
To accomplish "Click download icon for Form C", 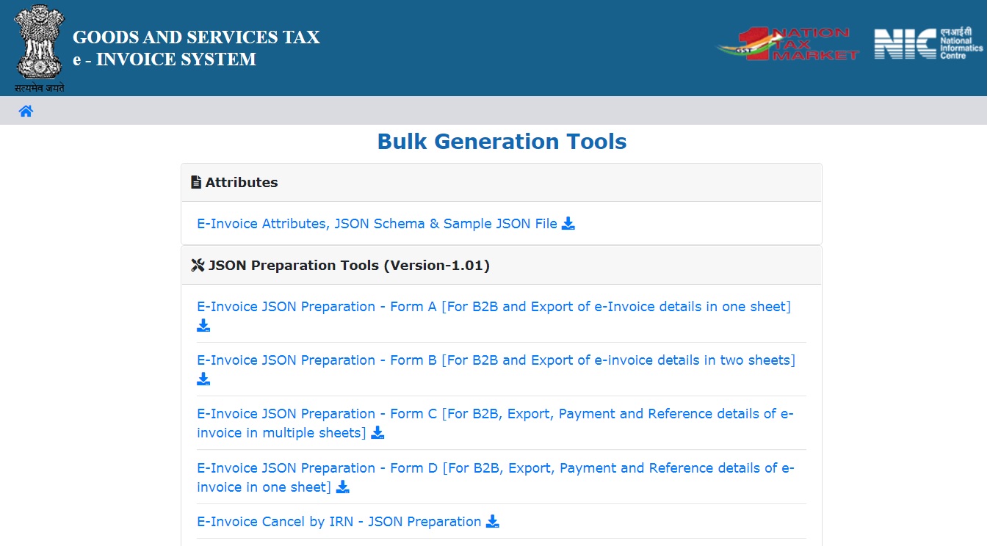I will (x=377, y=433).
